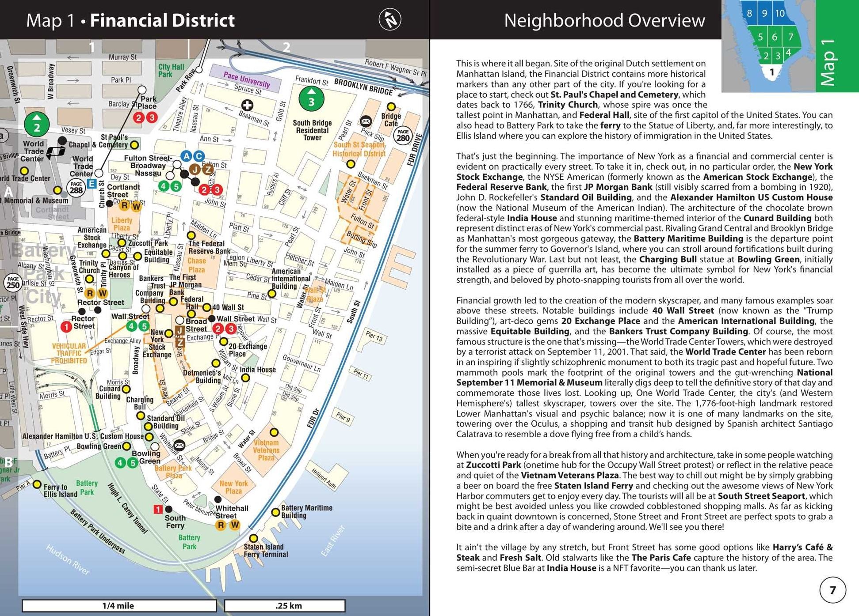Click the green circle marker numbered 2
Image resolution: width=859 pixels, height=616 pixels.
[37, 125]
